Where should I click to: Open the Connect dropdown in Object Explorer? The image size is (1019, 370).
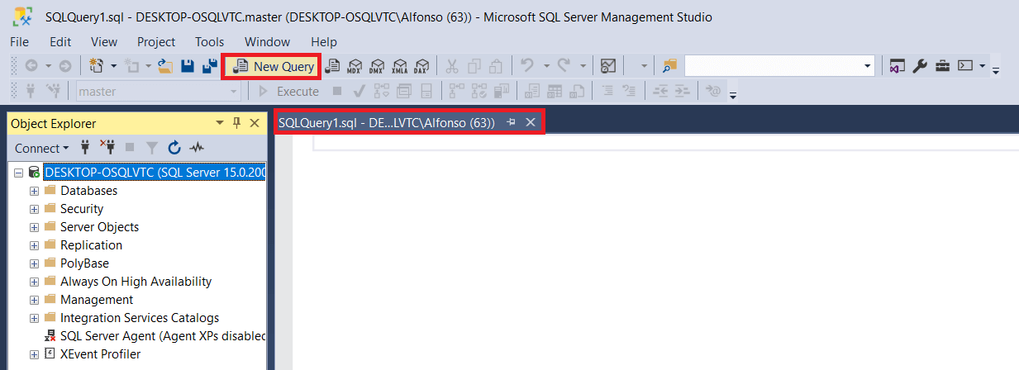pos(42,148)
